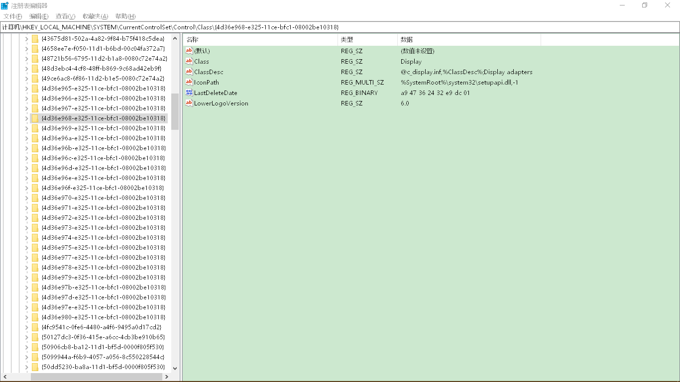Open the 帮助(H) menu
Viewport: 680px width, 382px height.
[x=125, y=16]
